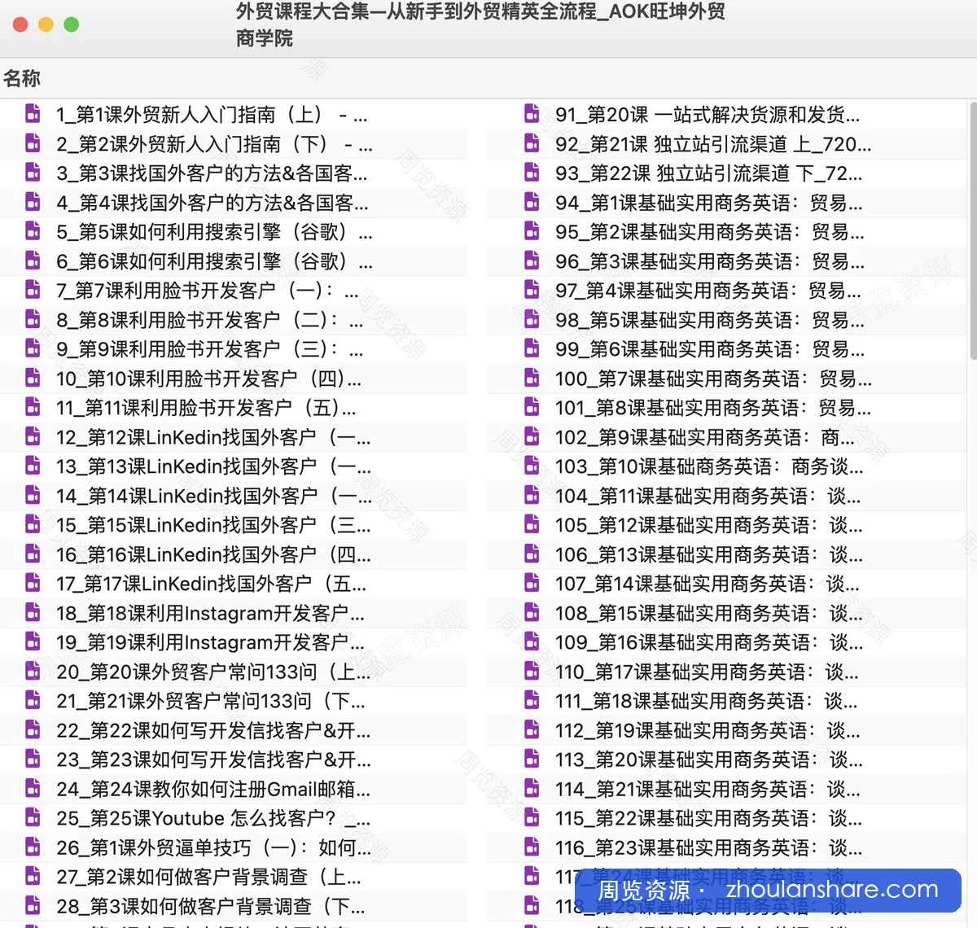Viewport: 977px width, 928px height.
Task: Click the file icon beside 28_第3课如何做客户背景调查（下
Action: (x=33, y=904)
